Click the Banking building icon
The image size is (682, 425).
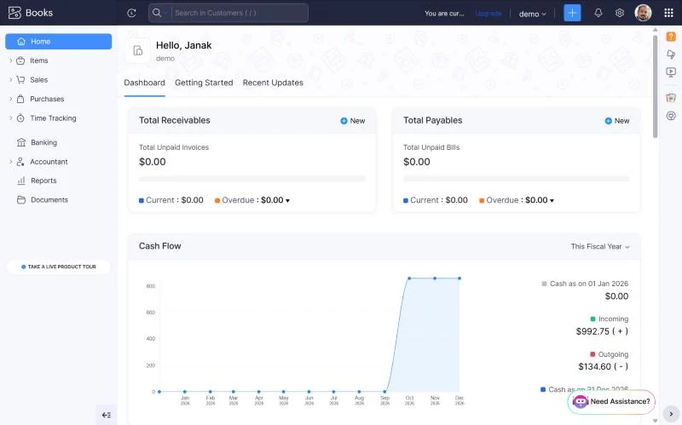pos(20,142)
